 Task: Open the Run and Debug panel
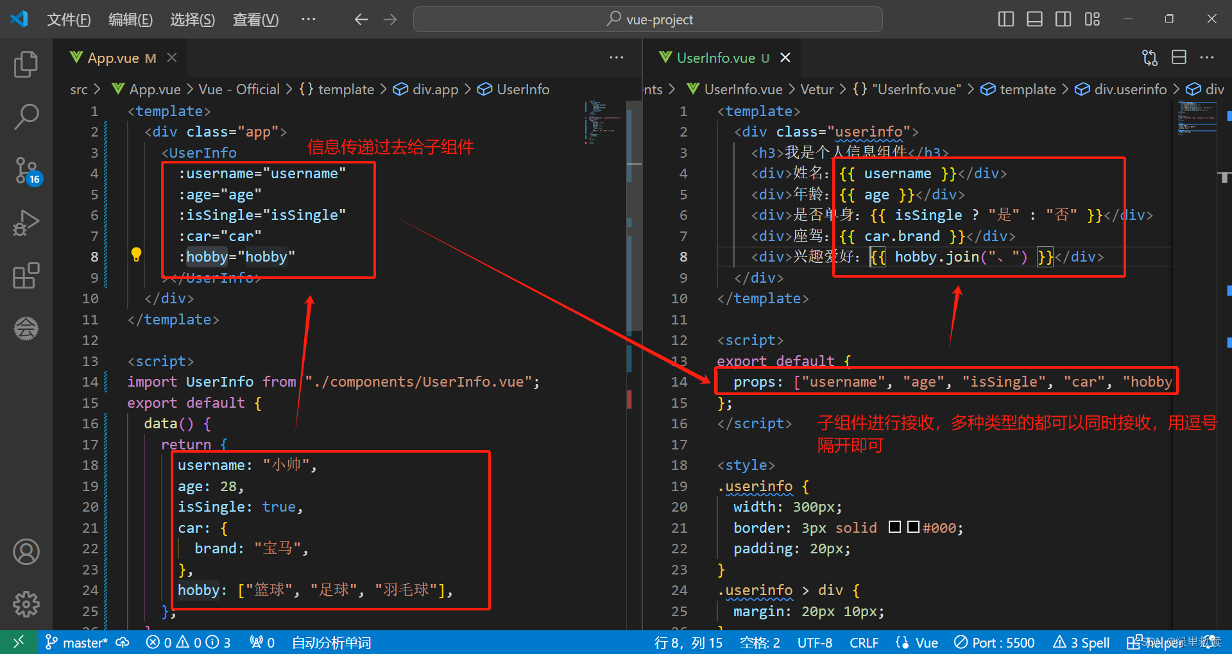[x=26, y=223]
